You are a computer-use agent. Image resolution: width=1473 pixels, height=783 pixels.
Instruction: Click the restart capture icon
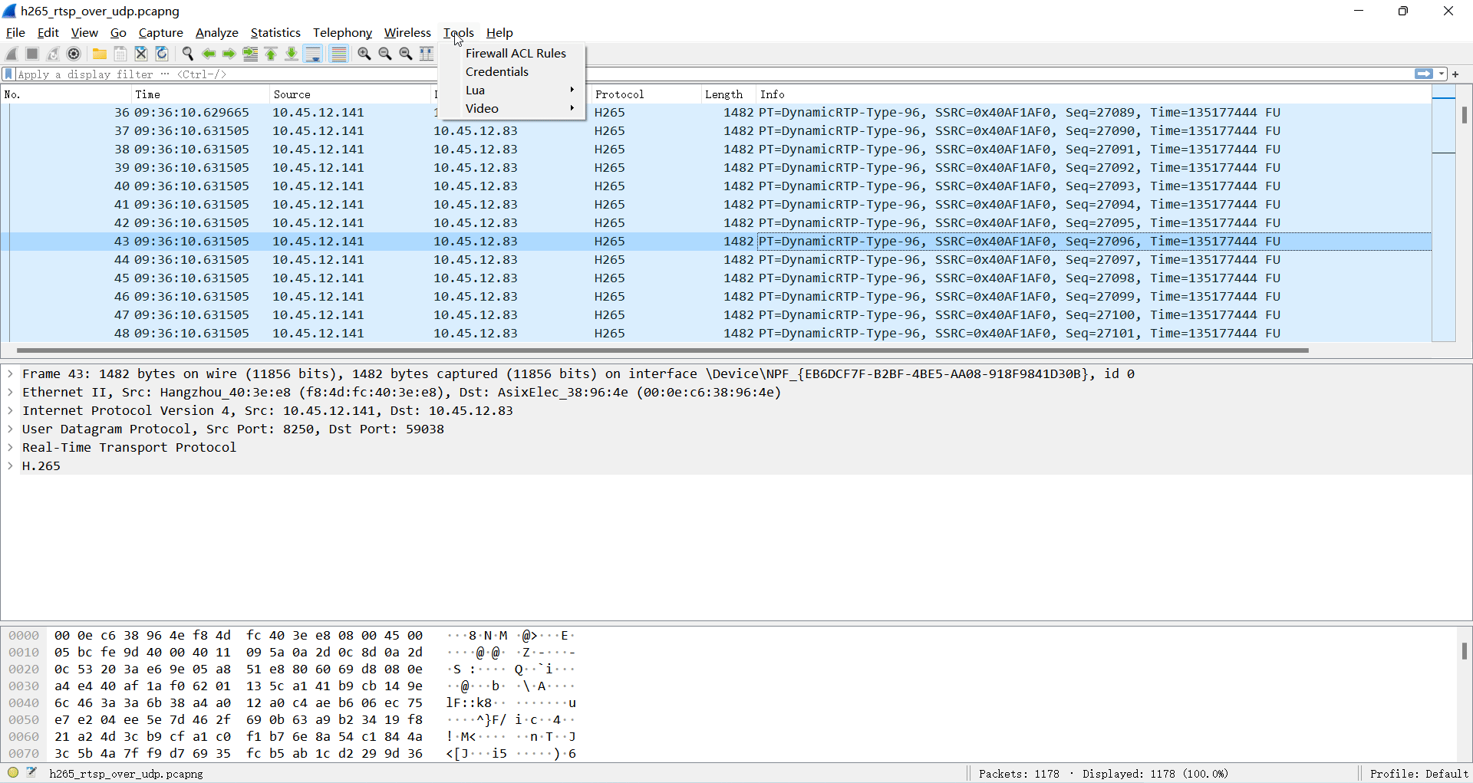(x=53, y=54)
